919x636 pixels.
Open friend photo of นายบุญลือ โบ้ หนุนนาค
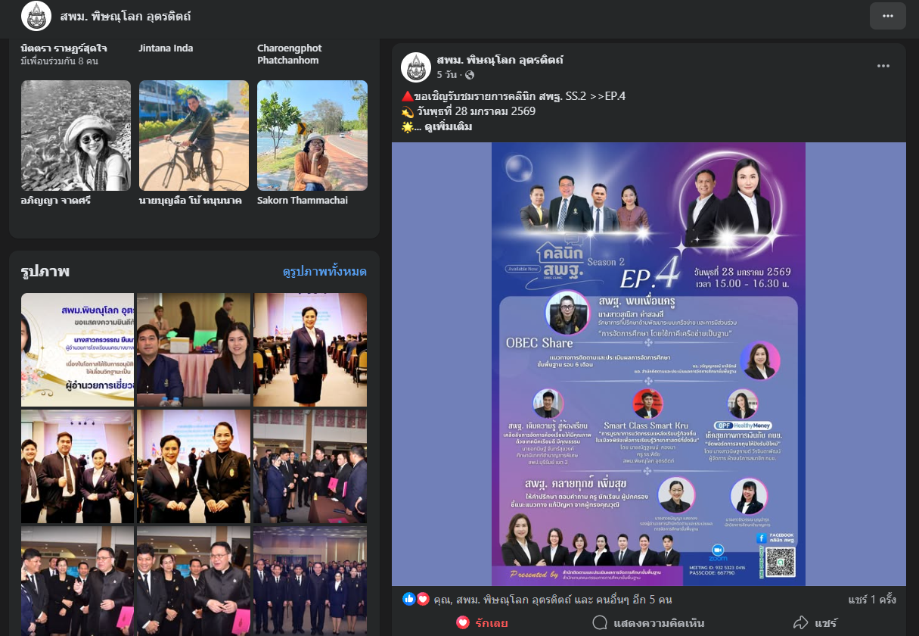tap(194, 136)
